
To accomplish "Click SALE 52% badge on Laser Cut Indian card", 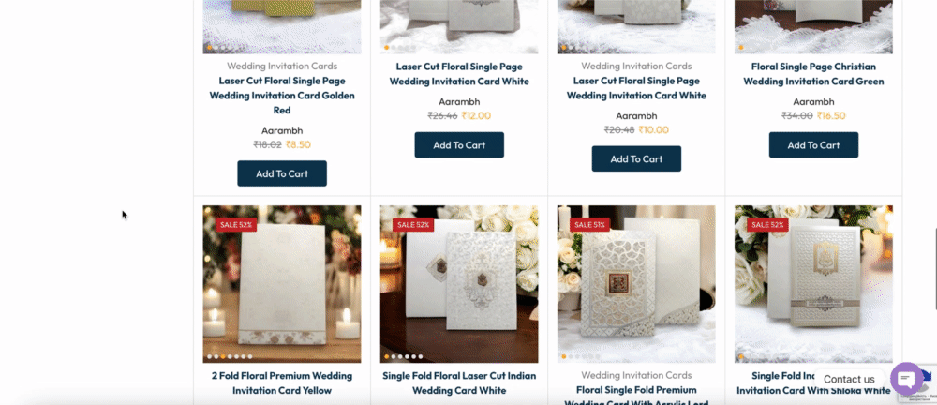I will (x=413, y=224).
